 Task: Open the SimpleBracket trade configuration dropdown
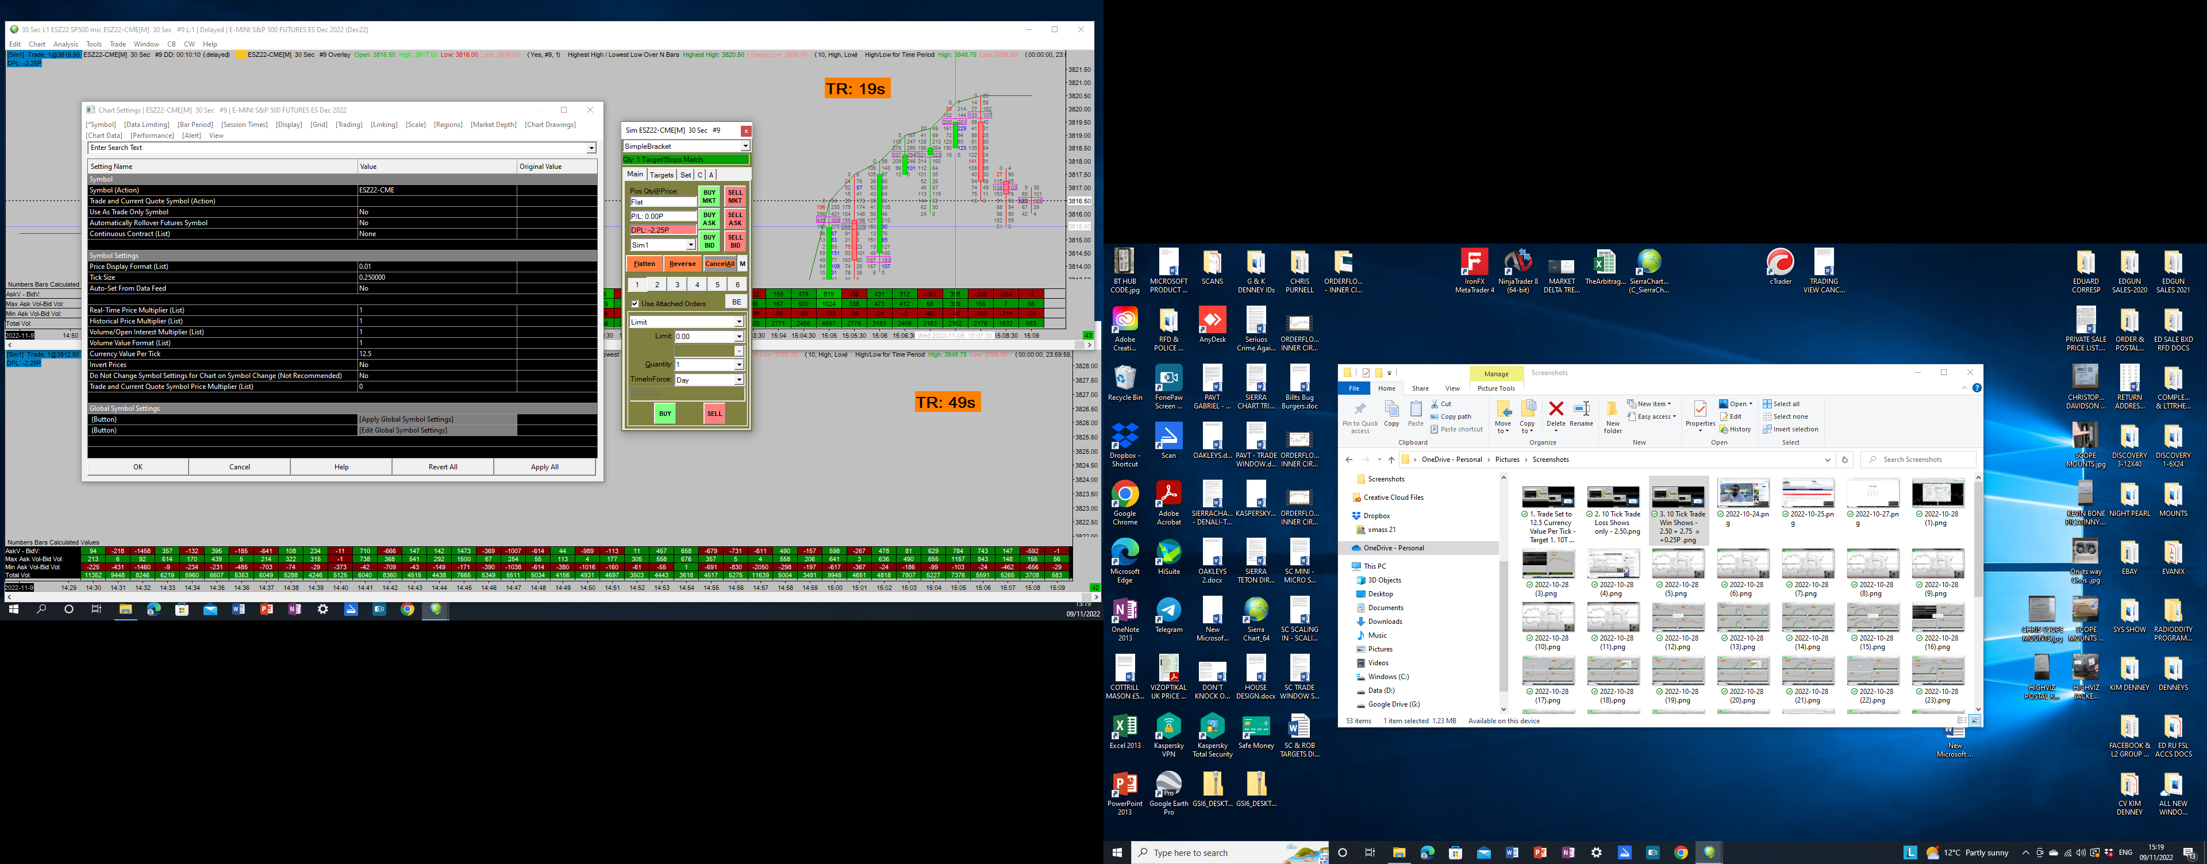pyautogui.click(x=745, y=146)
